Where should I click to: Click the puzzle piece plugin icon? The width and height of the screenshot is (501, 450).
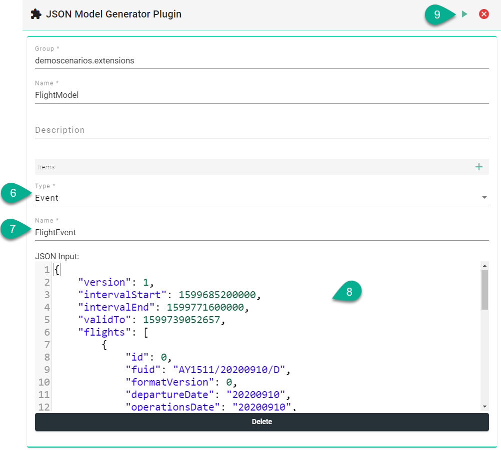[36, 14]
